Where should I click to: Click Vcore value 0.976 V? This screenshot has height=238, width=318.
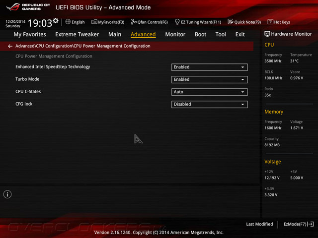pyautogui.click(x=297, y=78)
